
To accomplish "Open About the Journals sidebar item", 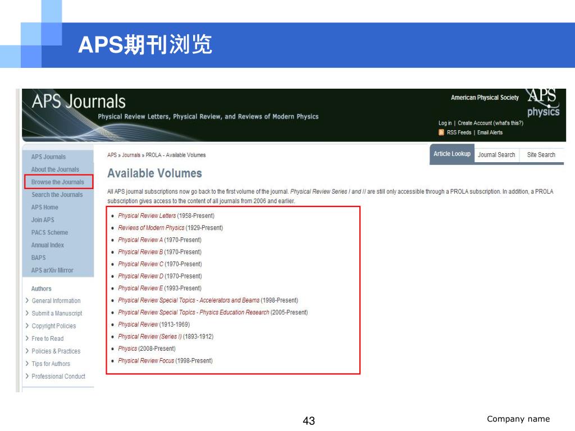I will click(x=55, y=169).
